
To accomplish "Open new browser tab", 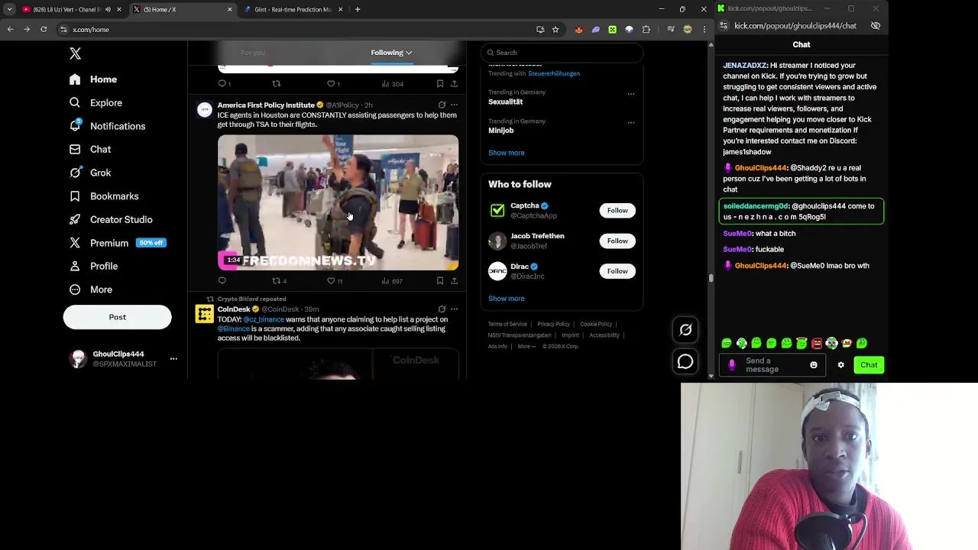I will pos(358,9).
